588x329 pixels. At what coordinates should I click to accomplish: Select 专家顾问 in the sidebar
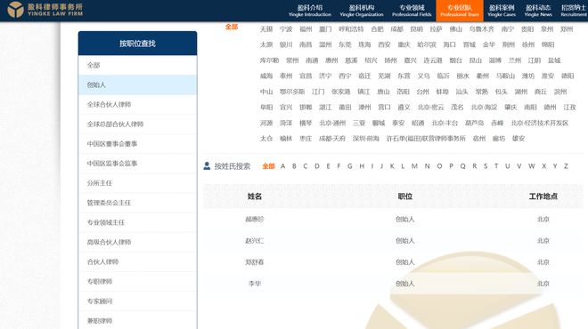(137, 301)
